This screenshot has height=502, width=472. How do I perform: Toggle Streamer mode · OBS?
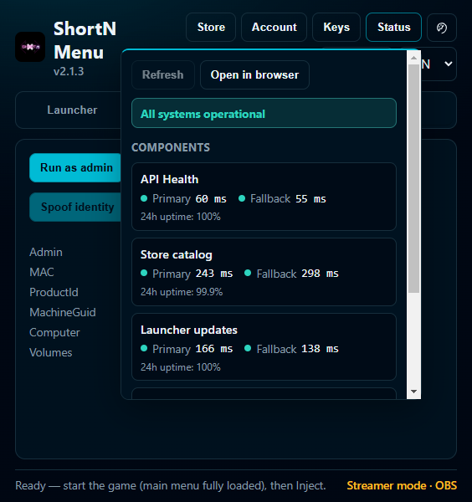point(402,485)
